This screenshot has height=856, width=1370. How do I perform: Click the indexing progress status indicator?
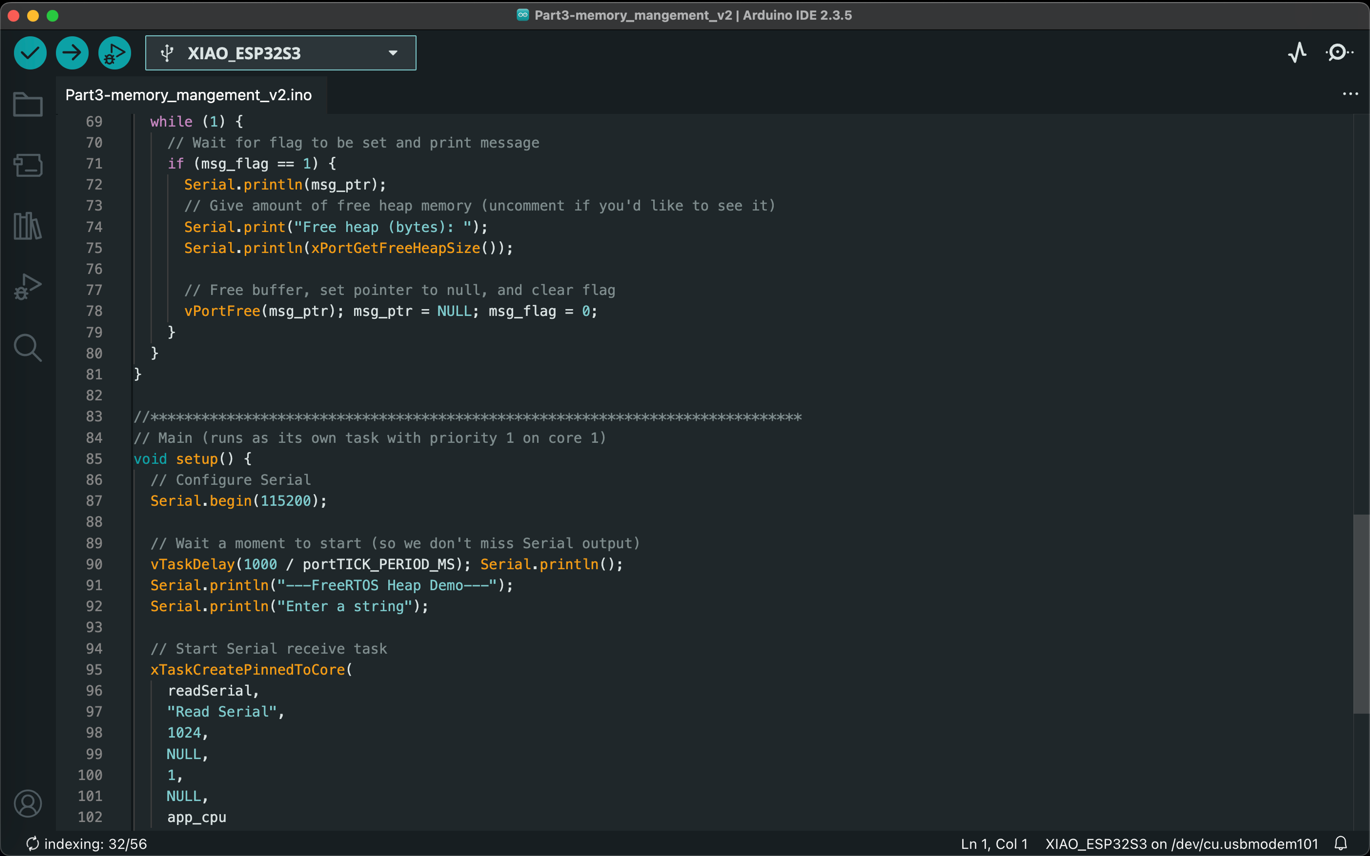(87, 844)
